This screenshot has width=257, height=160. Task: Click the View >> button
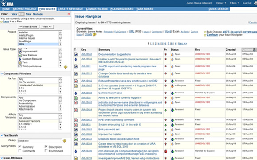point(47,26)
